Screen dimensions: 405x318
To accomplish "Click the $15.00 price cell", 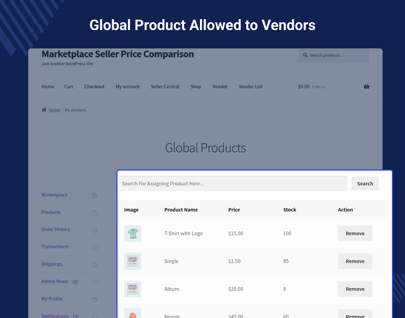I will [235, 233].
